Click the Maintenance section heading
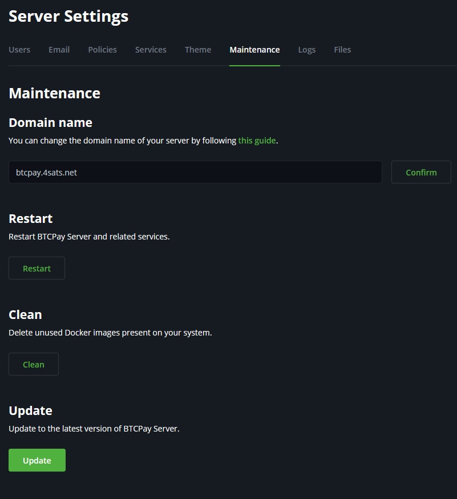 pyautogui.click(x=54, y=93)
